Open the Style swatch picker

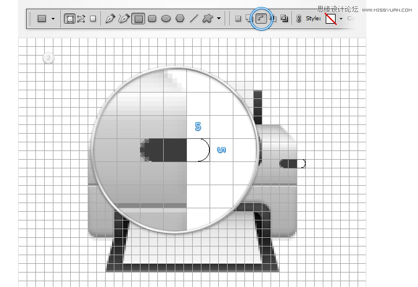[330, 19]
